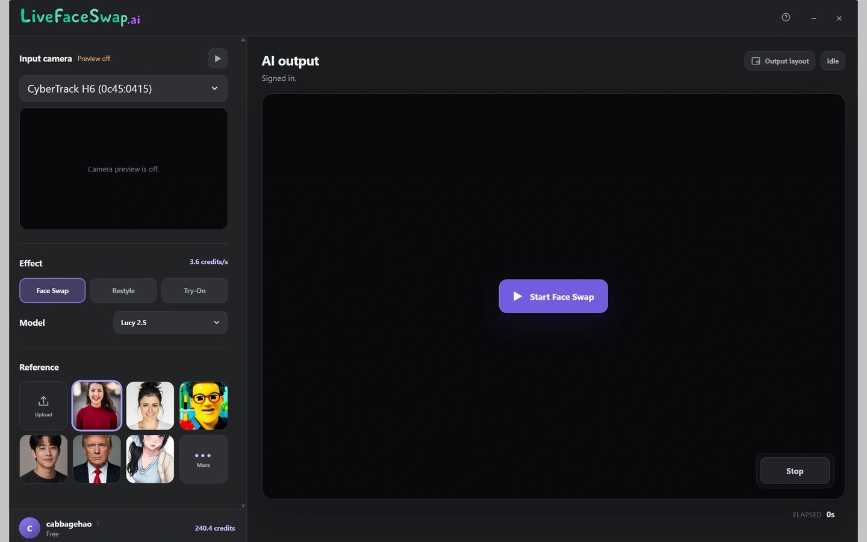867x542 pixels.
Task: Click the Camera preview is off message
Action: click(123, 169)
